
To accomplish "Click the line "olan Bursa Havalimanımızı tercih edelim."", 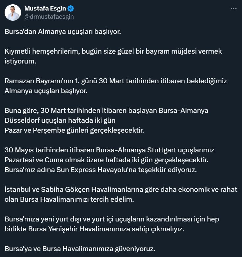I will 69,199.
